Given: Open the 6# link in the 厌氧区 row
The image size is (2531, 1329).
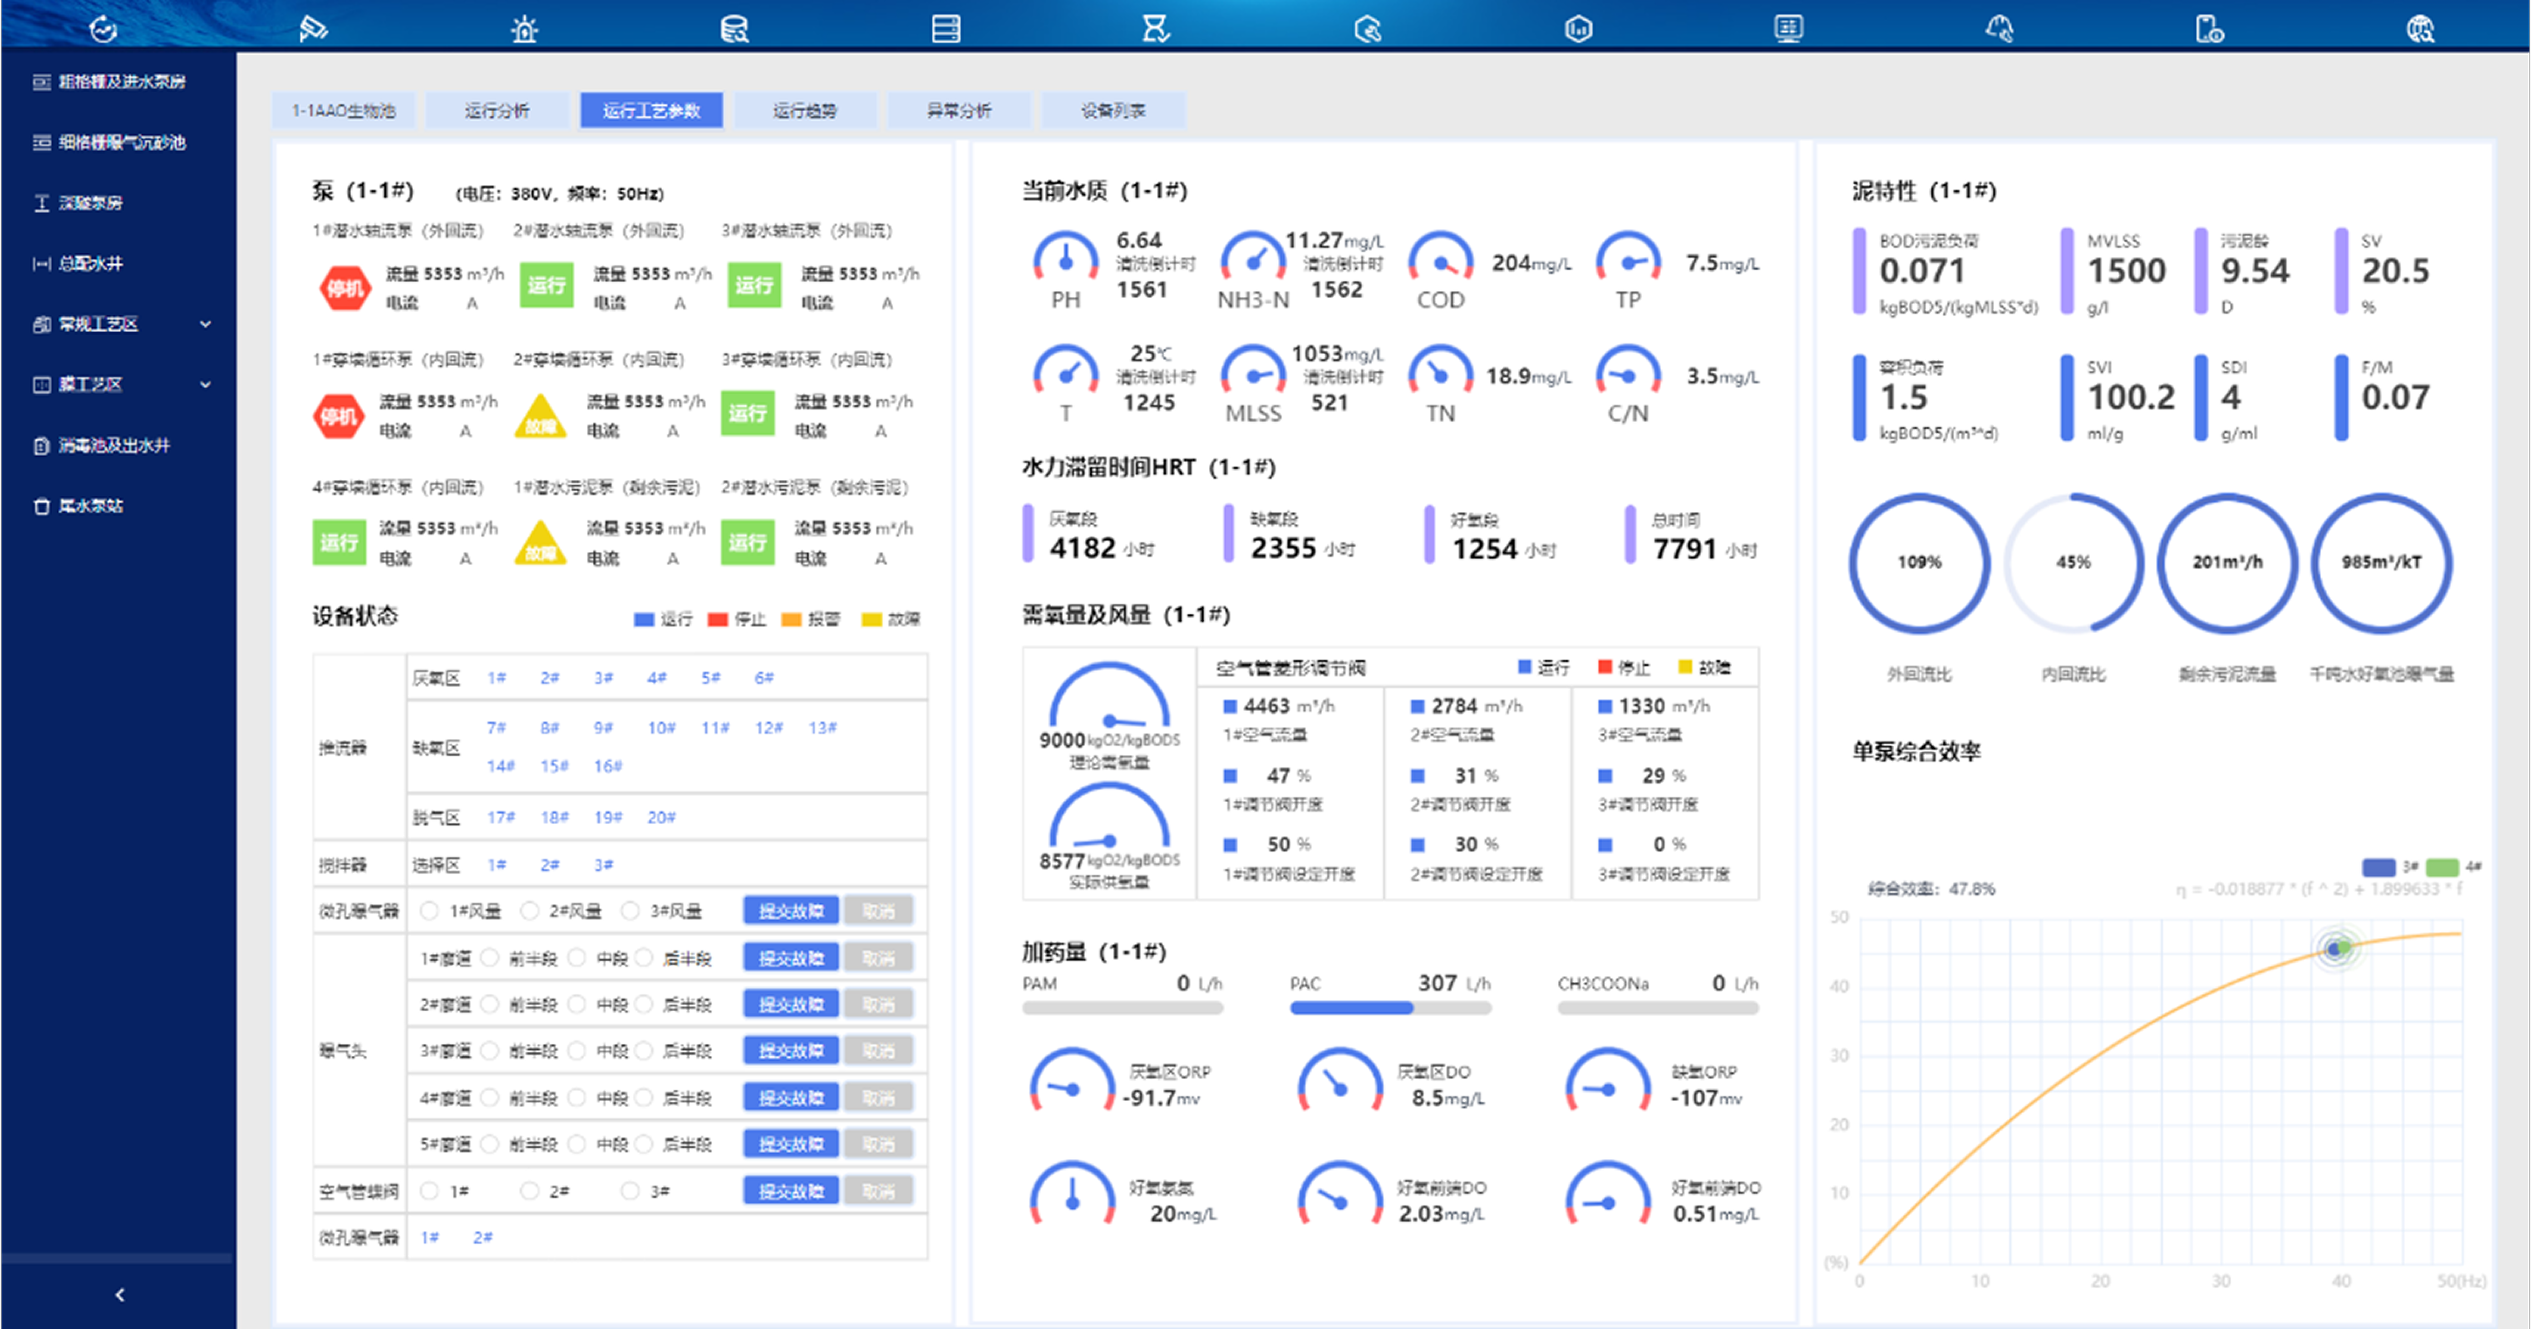Looking at the screenshot, I should click(x=764, y=678).
